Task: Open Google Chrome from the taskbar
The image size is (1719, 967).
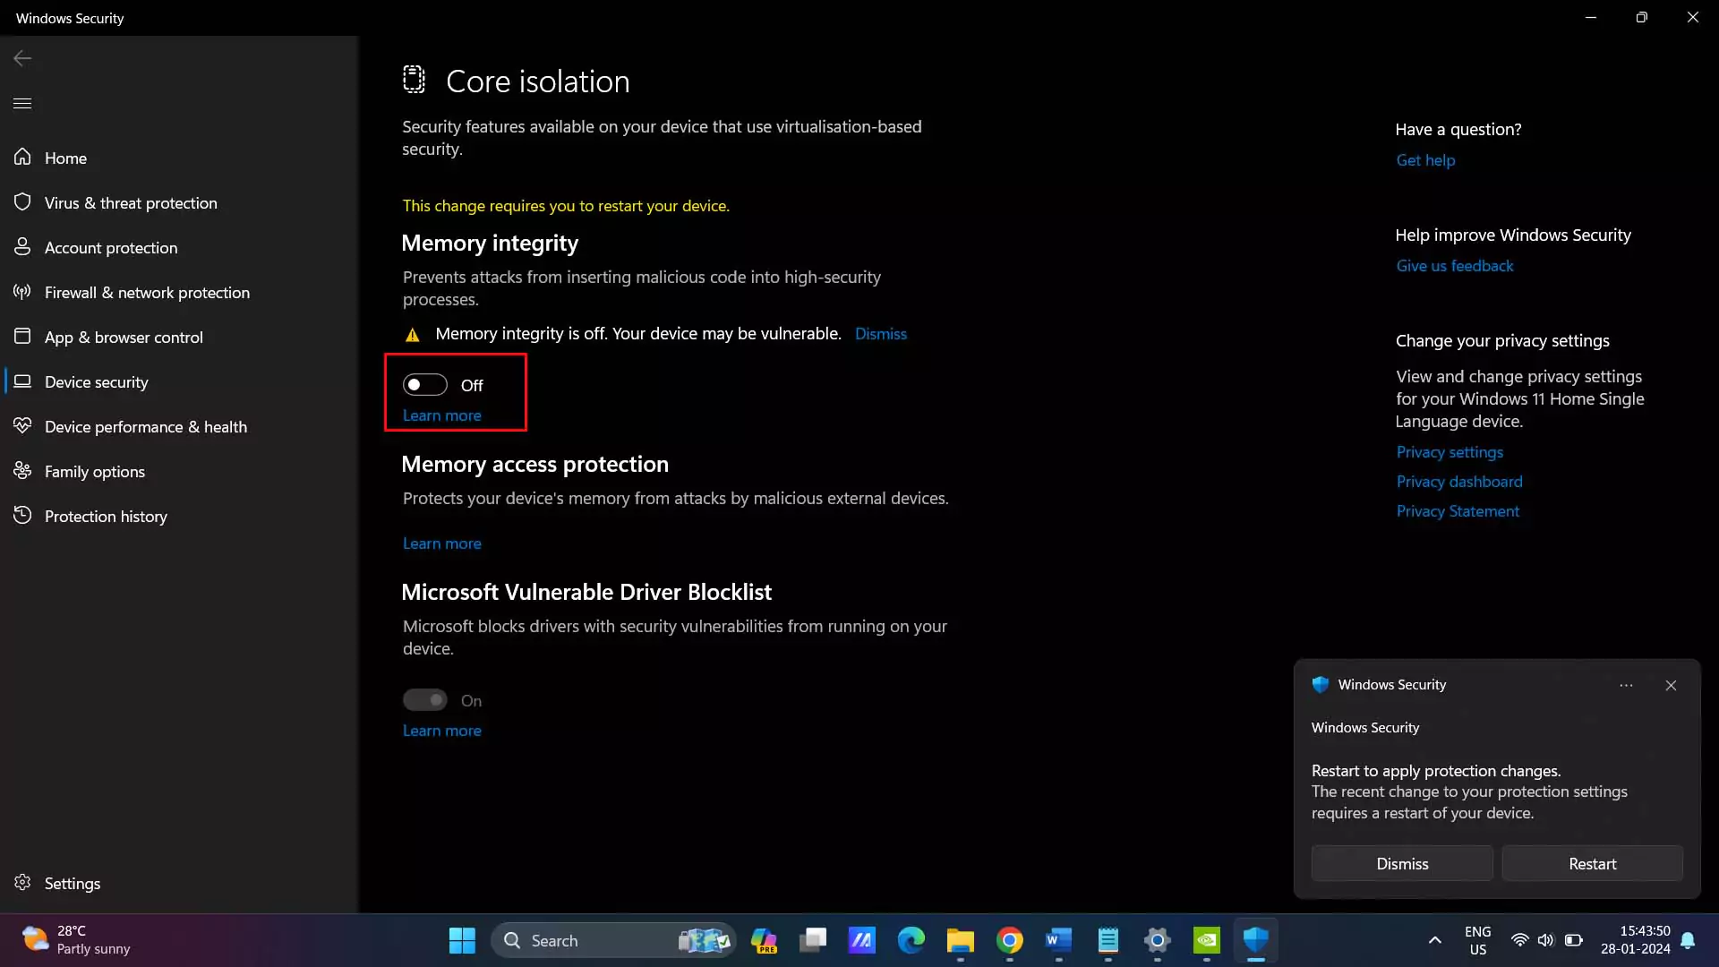Action: pos(1010,940)
